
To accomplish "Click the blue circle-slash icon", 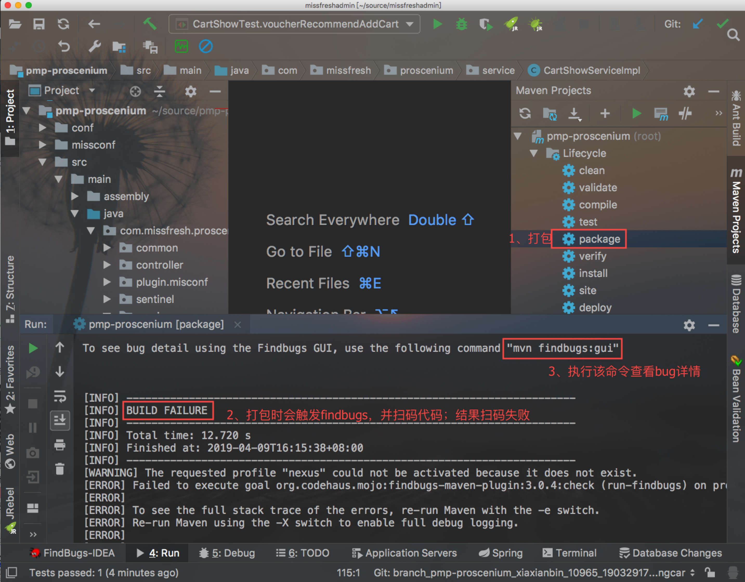I will point(206,46).
